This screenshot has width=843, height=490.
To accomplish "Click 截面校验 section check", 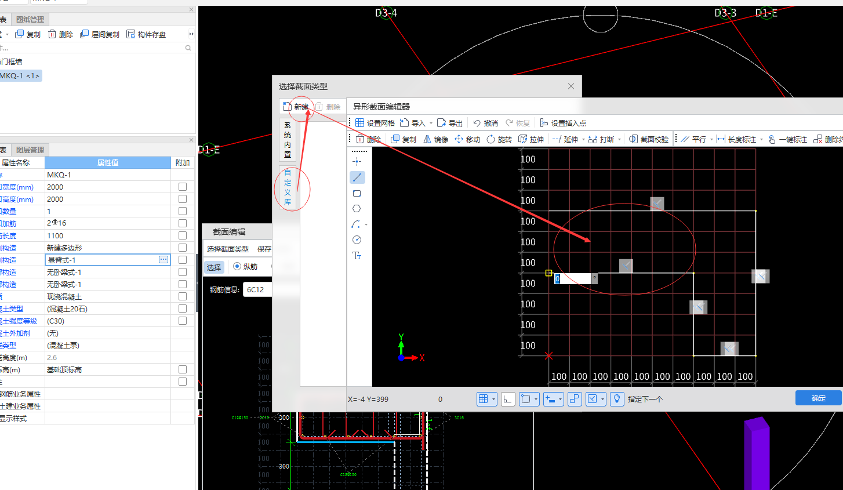I will point(649,139).
